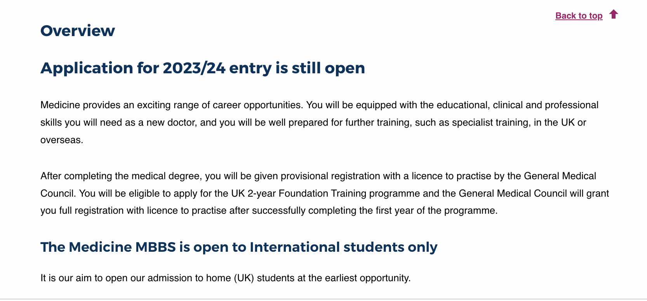
Task: Click the line starting "you full registration"
Action: (269, 211)
